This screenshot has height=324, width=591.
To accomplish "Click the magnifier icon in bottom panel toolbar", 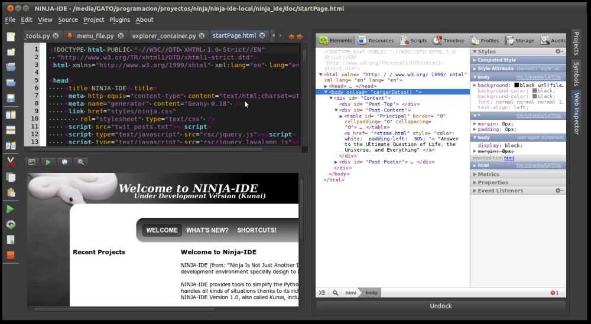I will [x=80, y=162].
